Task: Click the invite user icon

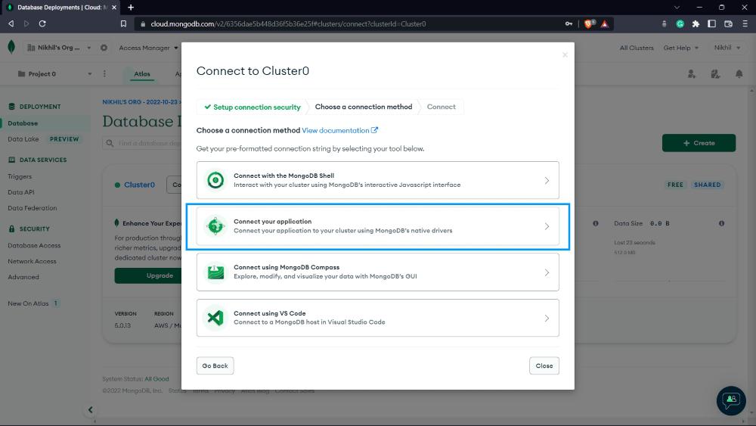Action: (692, 74)
